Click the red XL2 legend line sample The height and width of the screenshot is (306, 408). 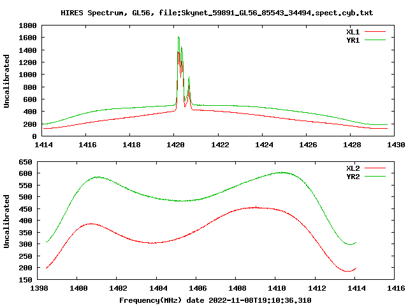coord(375,168)
